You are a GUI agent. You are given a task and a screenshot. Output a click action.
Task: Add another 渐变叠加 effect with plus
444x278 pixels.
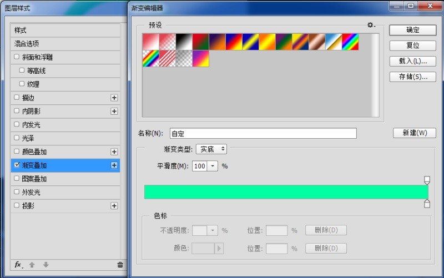click(114, 165)
